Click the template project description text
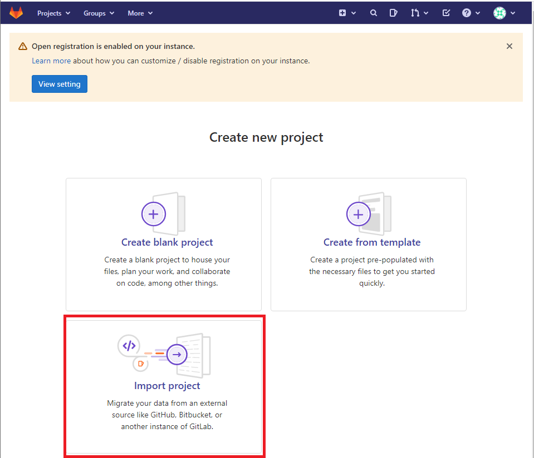The height and width of the screenshot is (458, 534). point(372,271)
